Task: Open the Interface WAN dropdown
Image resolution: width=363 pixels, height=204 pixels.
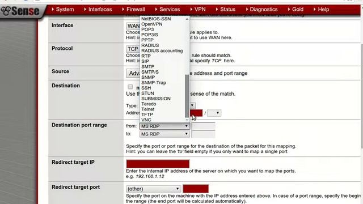Action: pos(133,26)
